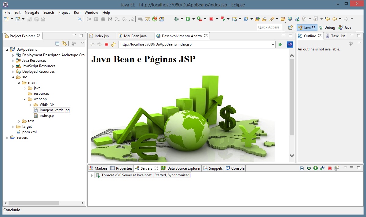
Task: Click the Go green arrow beside URL
Action: coord(280,45)
